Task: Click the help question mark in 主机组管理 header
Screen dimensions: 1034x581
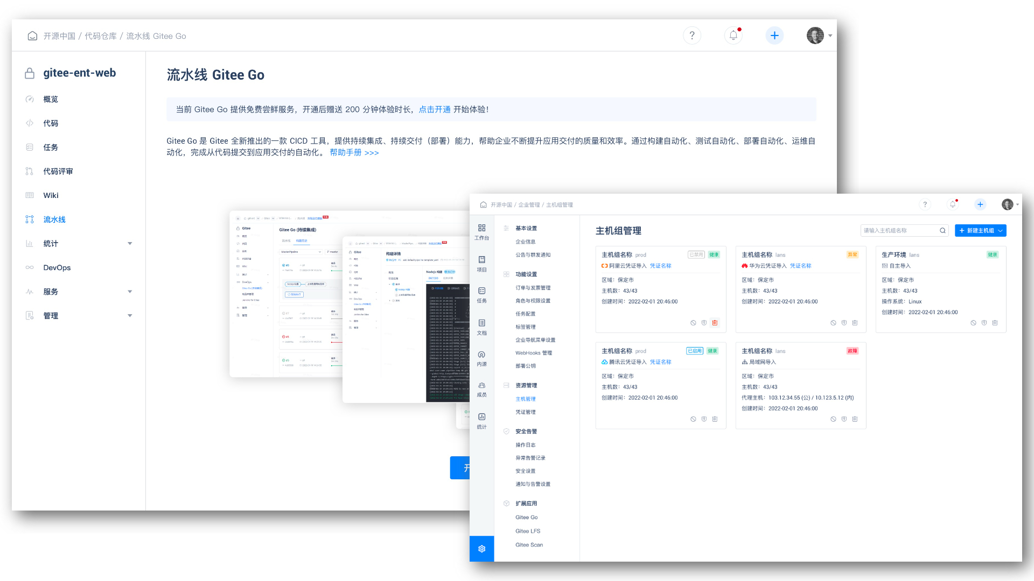Action: [x=925, y=204]
